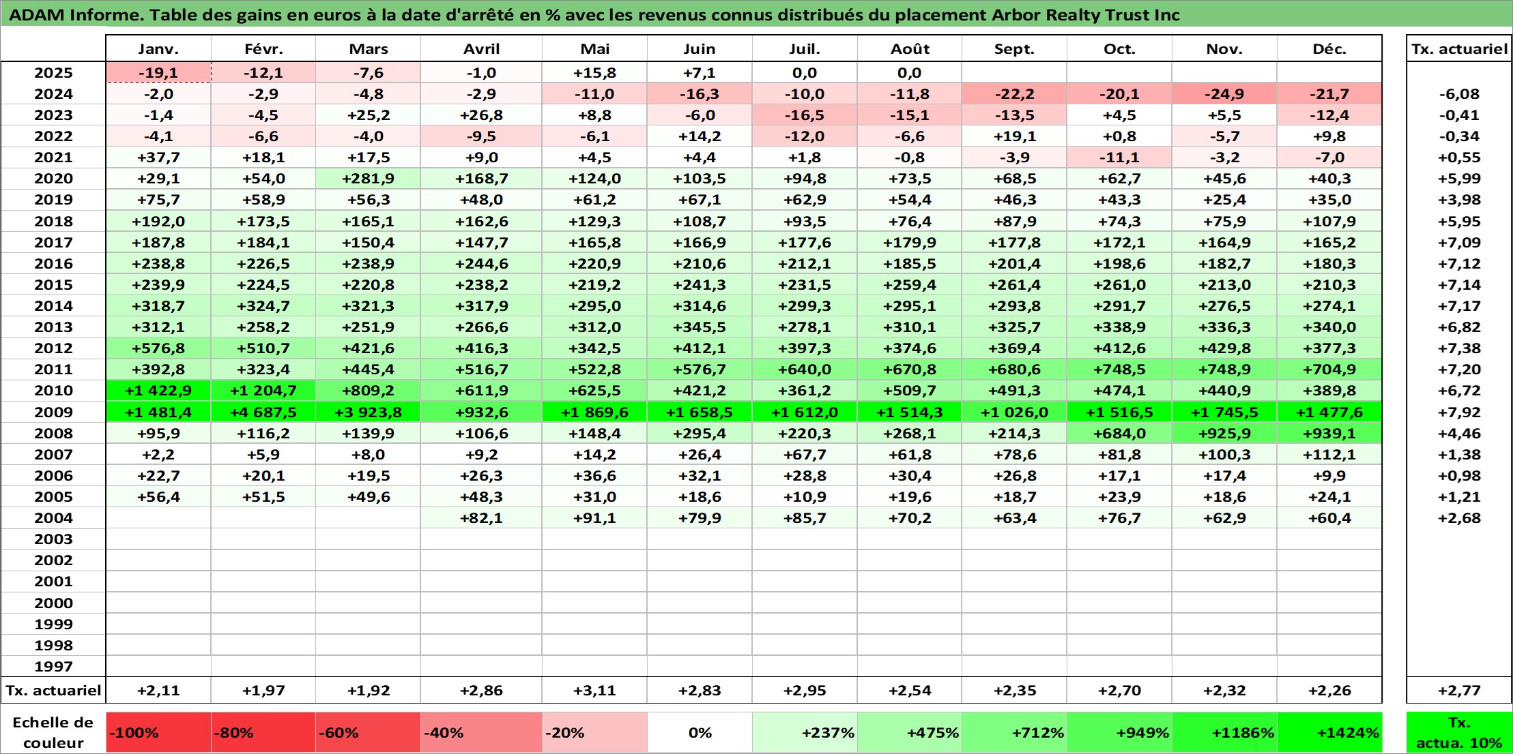This screenshot has height=754, width=1513.
Task: Click the Mars column header
Action: pyautogui.click(x=369, y=48)
